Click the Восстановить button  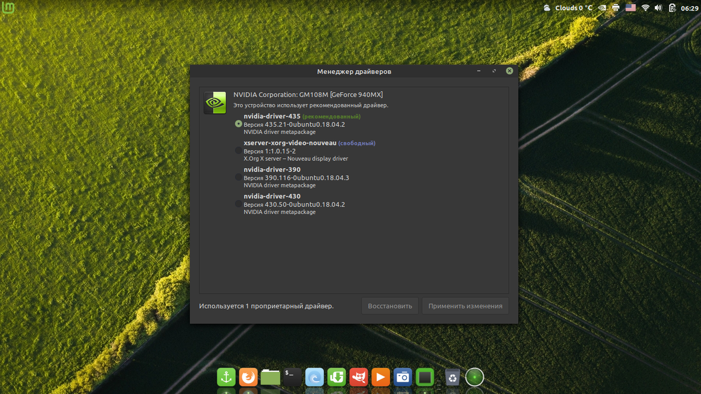pos(390,306)
